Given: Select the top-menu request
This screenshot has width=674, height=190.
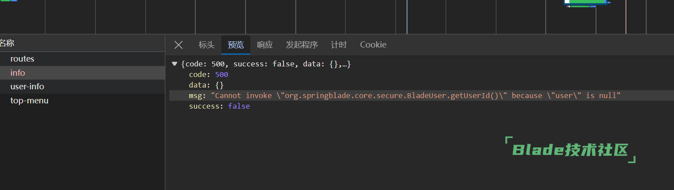Looking at the screenshot, I should (x=30, y=101).
